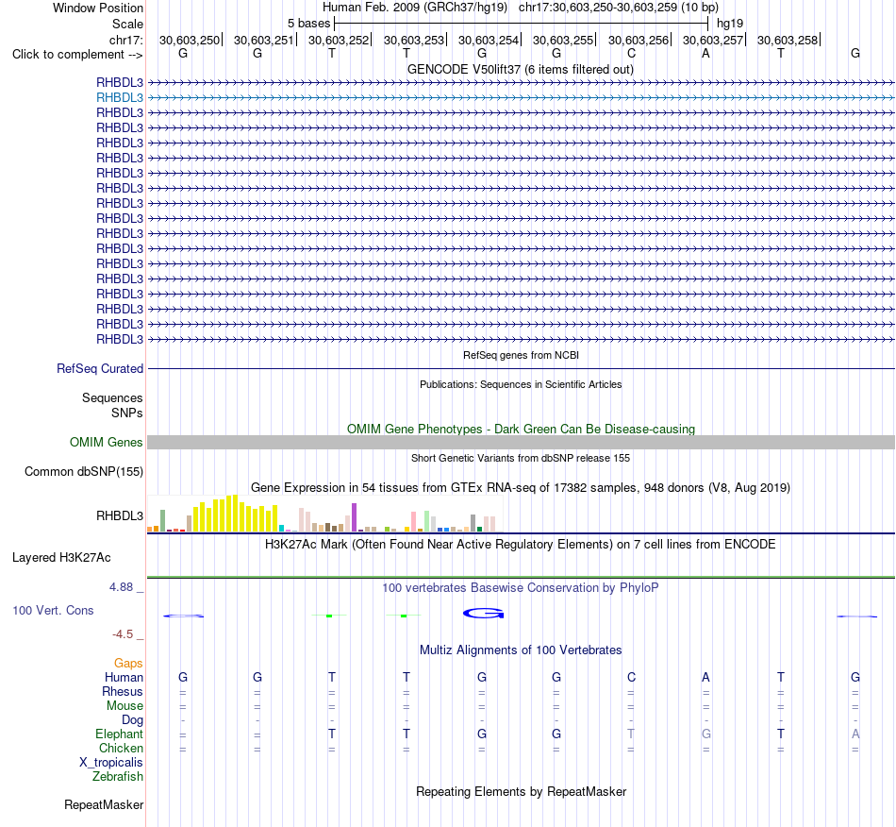Click the 30,603,258 ruler position label
Image resolution: width=896 pixels, height=827 pixels.
(x=787, y=40)
